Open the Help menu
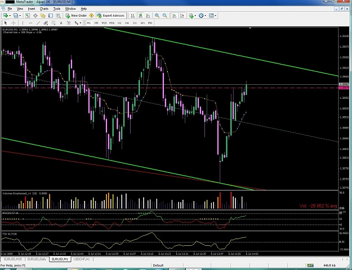Screen dimensions: 352x270 (x=84, y=9)
